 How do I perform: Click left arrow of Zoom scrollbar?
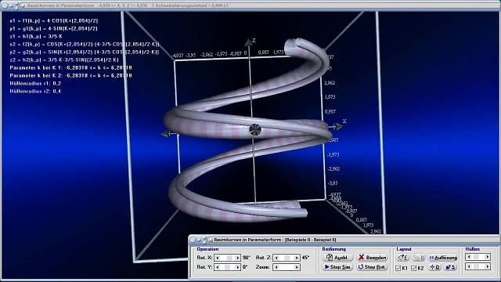276,267
